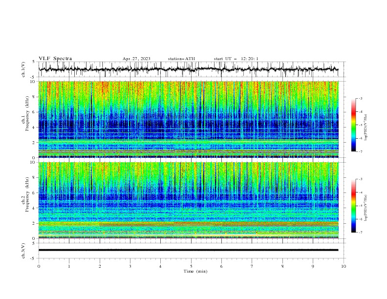The image size is (387, 299).
Task: Click time axis tick label "9" at bottom
Action: pyautogui.click(x=313, y=266)
